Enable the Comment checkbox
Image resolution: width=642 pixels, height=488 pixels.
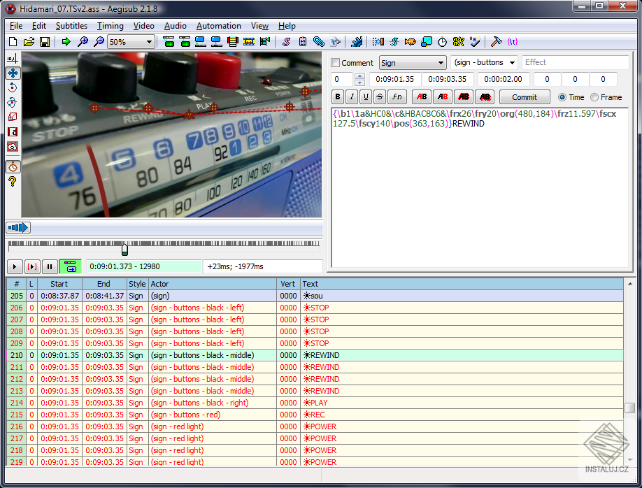pyautogui.click(x=336, y=62)
